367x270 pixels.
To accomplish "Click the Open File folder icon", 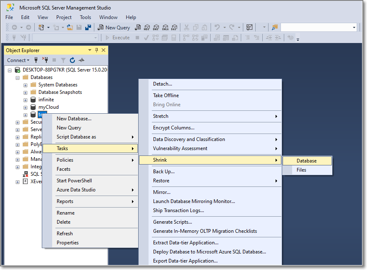I will [70, 27].
